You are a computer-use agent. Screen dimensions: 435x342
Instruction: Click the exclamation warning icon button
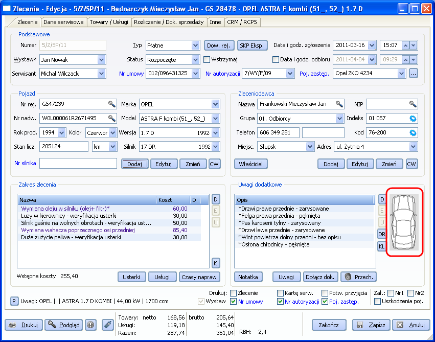pos(90,325)
